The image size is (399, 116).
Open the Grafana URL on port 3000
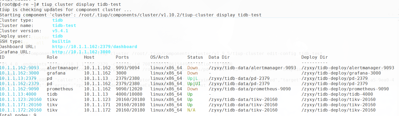[81, 52]
